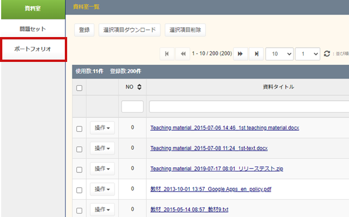Image resolution: width=349 pixels, height=217 pixels.
Task: Expand 操作 menu for Google Apps pdf row
Action: (102, 189)
